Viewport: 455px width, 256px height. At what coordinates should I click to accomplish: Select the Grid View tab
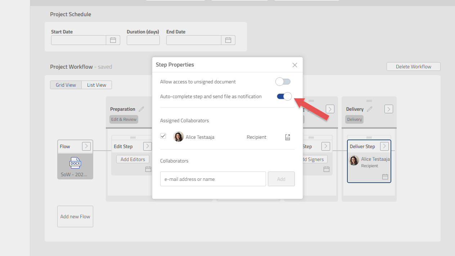pyautogui.click(x=66, y=84)
